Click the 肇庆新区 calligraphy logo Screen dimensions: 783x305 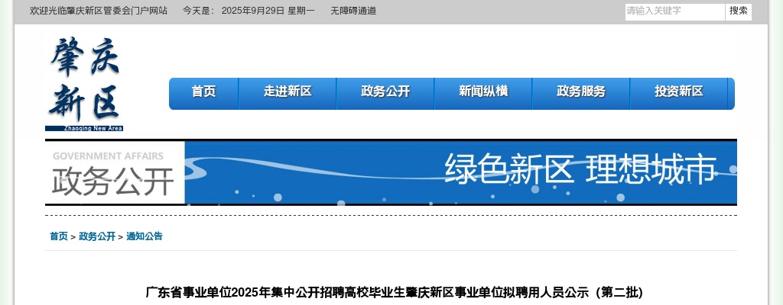84,80
